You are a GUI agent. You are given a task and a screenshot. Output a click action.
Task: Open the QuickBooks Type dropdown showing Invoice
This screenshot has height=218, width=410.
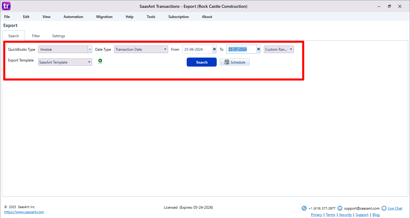tap(89, 49)
